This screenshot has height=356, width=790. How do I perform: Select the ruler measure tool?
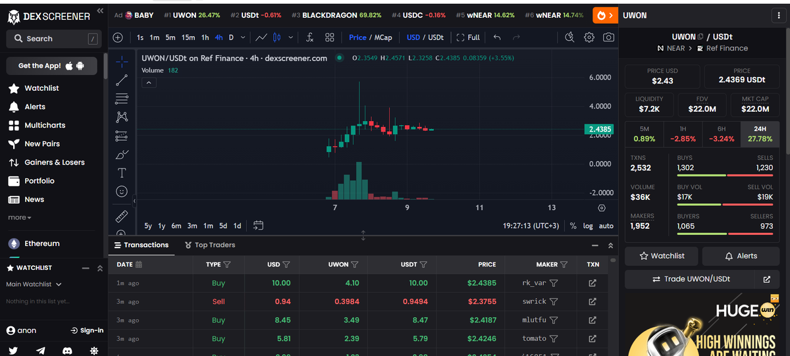click(122, 216)
